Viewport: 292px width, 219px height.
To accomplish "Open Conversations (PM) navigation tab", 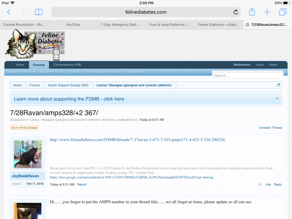I will [x=67, y=65].
